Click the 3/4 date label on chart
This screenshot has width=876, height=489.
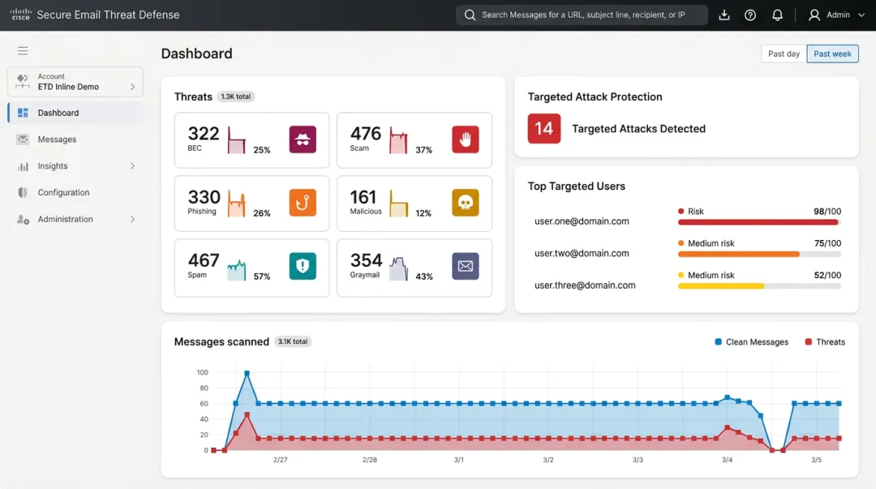click(x=727, y=460)
